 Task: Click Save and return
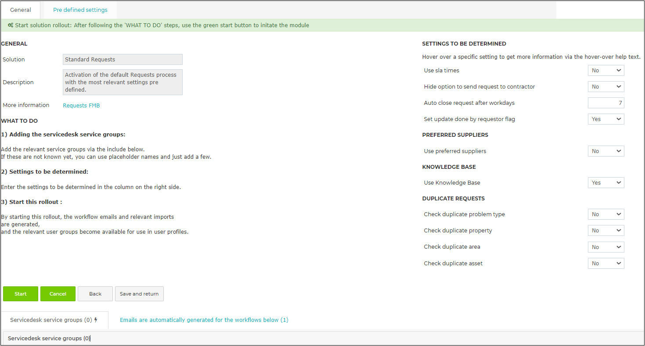click(139, 294)
